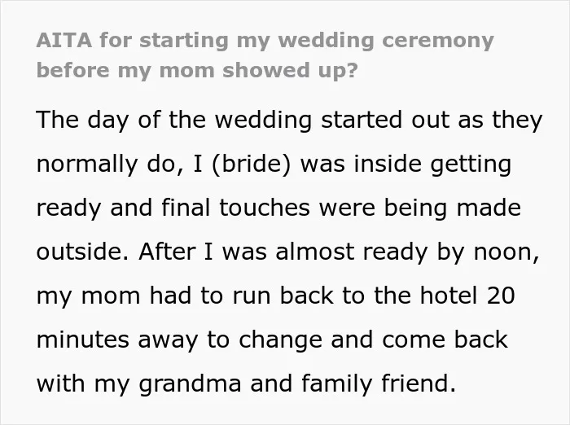Click "before my mom showed up?" heading line

coord(197,71)
